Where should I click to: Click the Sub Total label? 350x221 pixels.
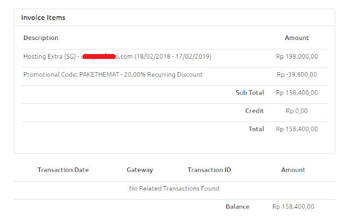pyautogui.click(x=250, y=93)
